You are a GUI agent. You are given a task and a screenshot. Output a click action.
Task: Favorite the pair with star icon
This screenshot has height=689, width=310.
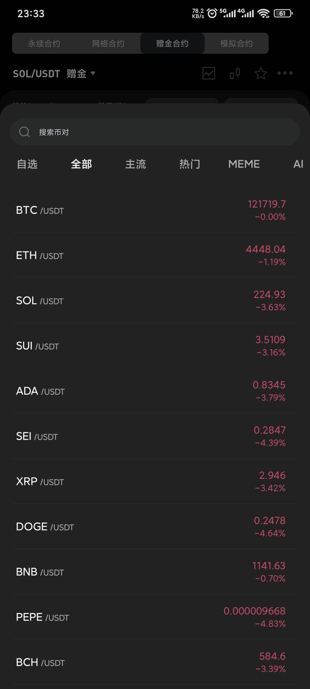click(x=260, y=74)
